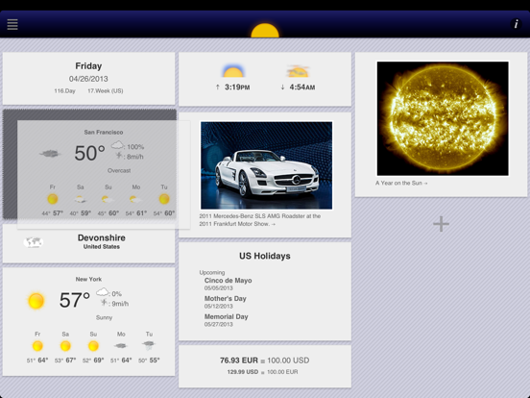Screen dimensions: 530x398
Task: Tap San Francisco Friday forecast icon
Action: pyautogui.click(x=53, y=199)
